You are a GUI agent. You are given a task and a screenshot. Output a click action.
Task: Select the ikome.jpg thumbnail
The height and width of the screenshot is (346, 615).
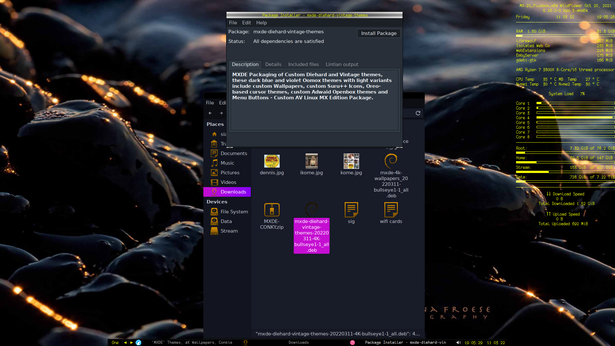[x=311, y=161]
